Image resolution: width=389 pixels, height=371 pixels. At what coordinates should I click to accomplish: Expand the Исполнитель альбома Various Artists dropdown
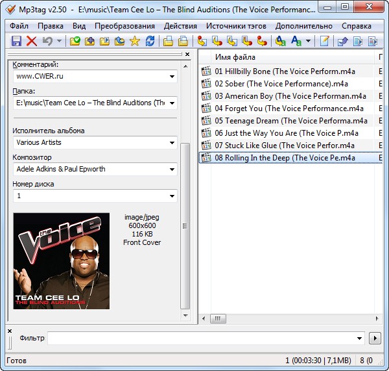coord(172,142)
